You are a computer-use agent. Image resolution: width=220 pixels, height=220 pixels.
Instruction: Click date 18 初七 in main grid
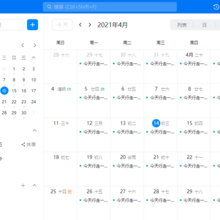(x=61, y=157)
